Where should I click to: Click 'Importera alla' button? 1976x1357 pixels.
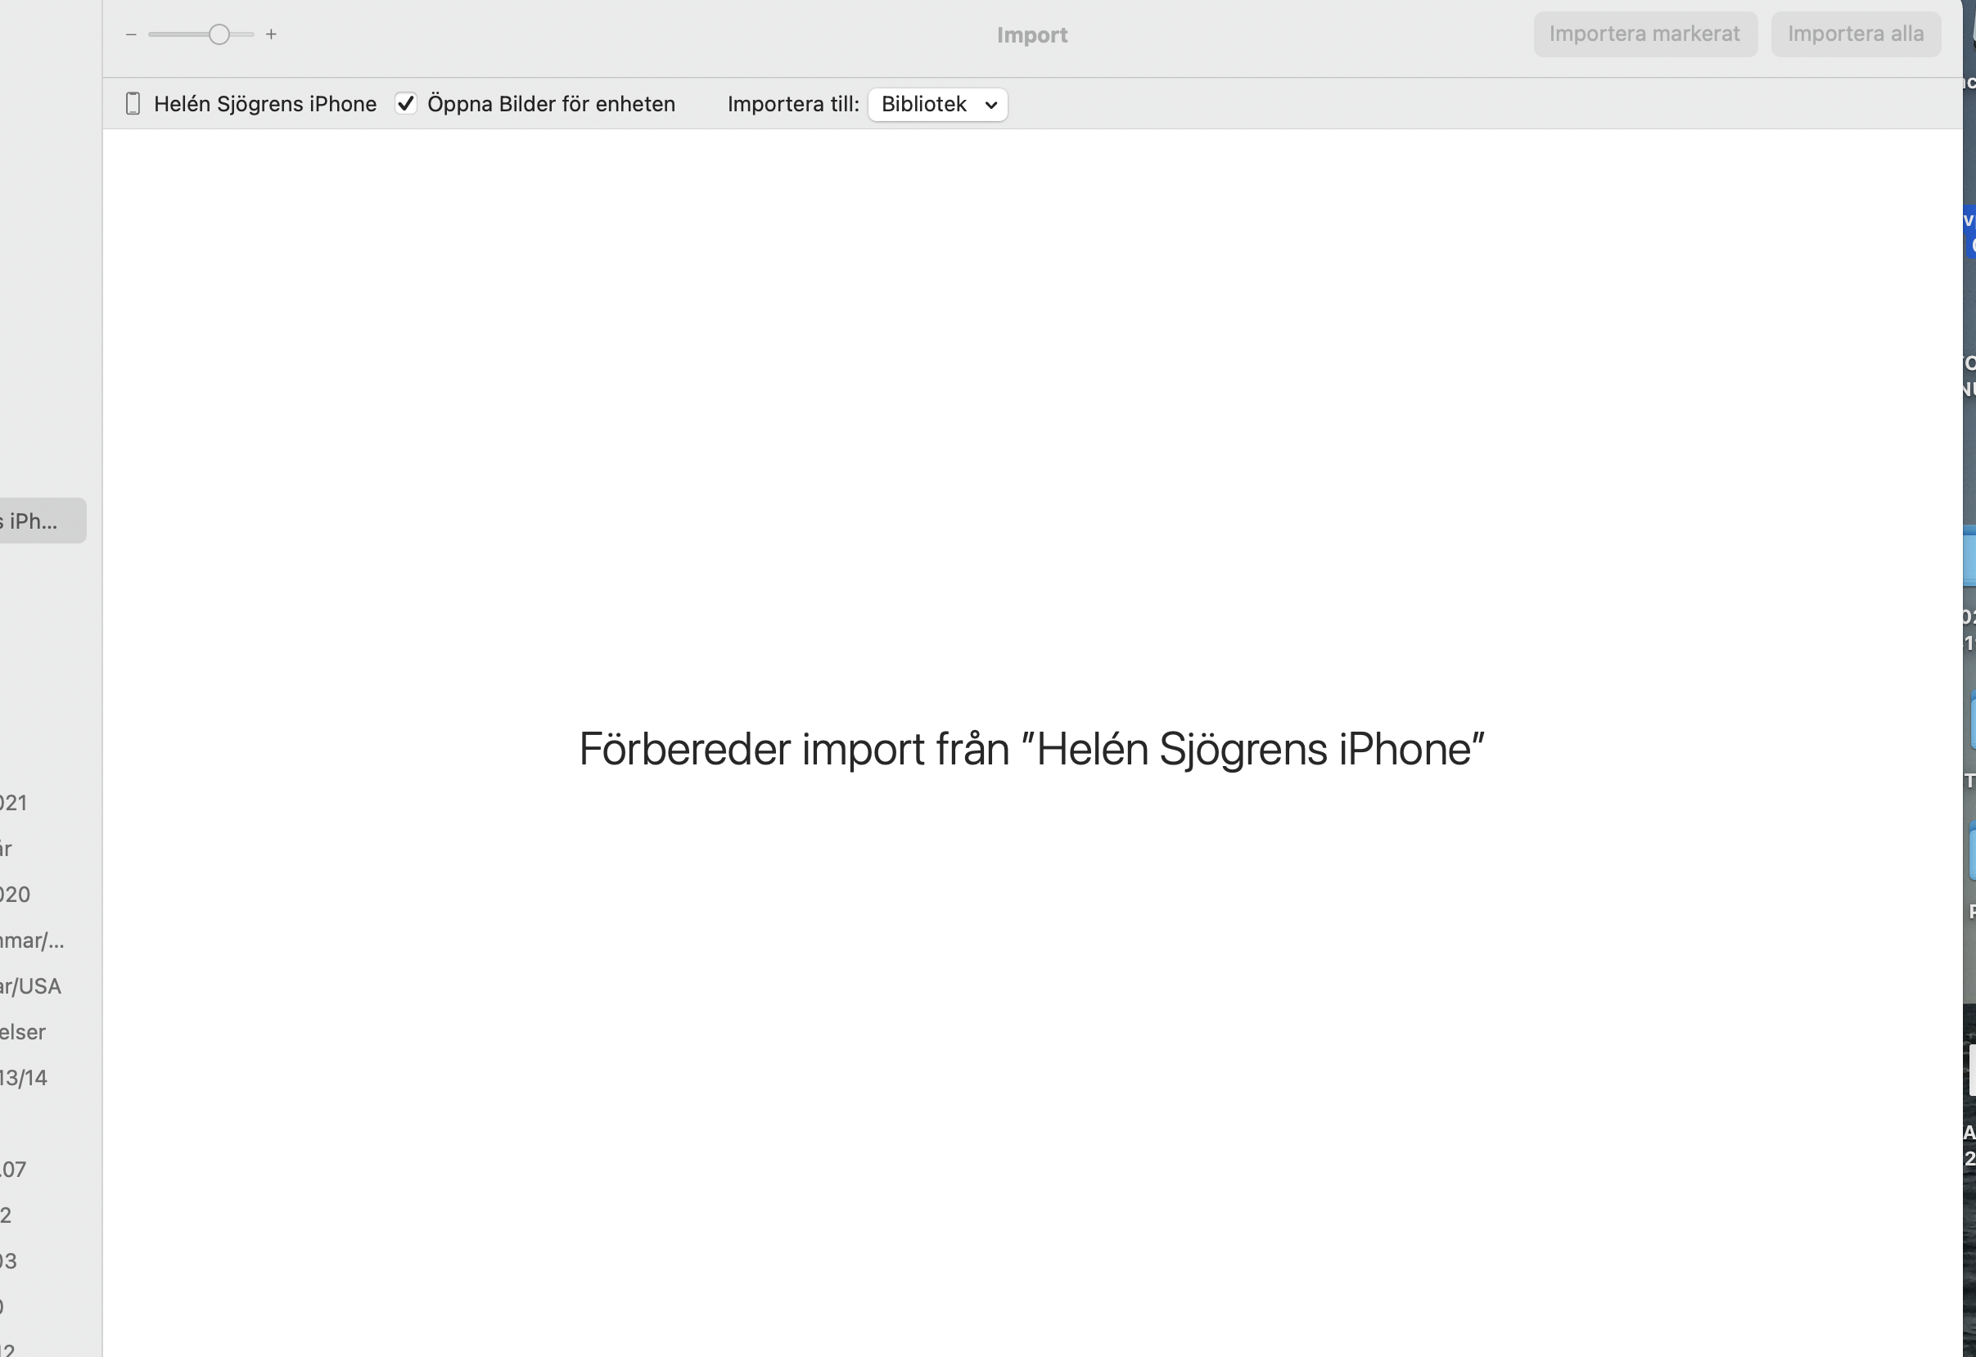point(1856,33)
